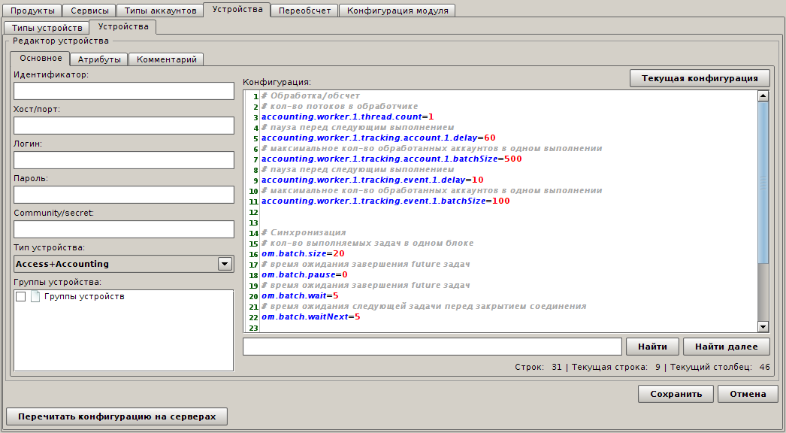Focus the Идентификатор input field
The image size is (786, 433).
pyautogui.click(x=124, y=91)
